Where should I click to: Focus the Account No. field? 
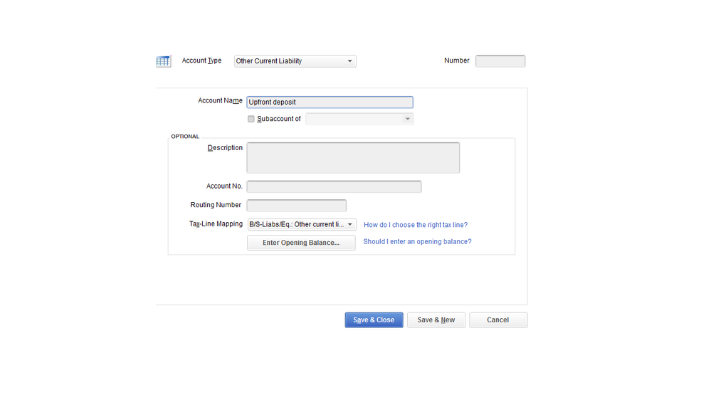[x=334, y=186]
